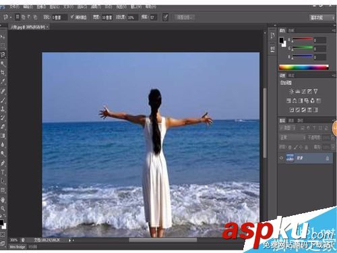This screenshot has width=337, height=253.
Task: Open Opacity dropdown arrow in Layers panel
Action: coord(333,138)
